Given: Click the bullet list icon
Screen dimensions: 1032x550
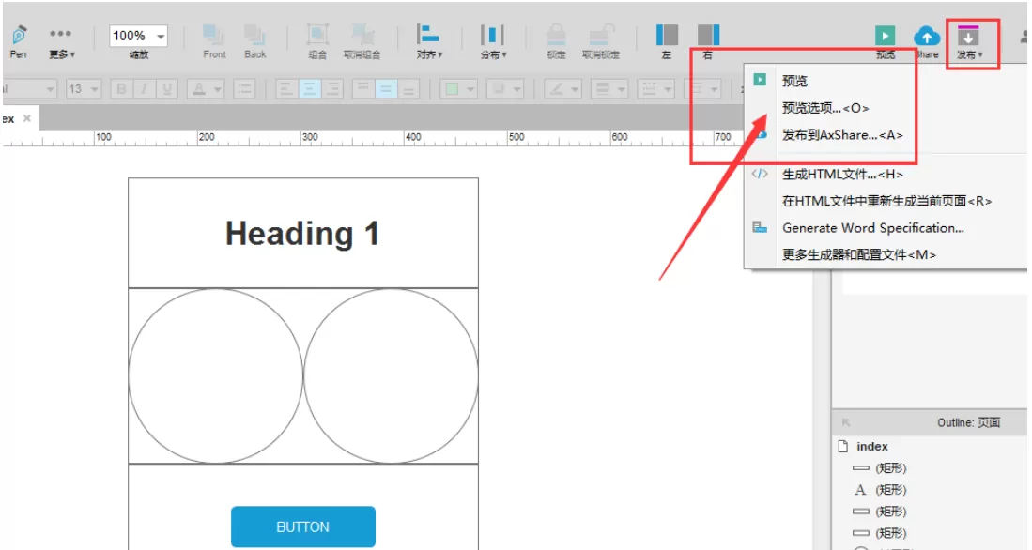Looking at the screenshot, I should 244,89.
